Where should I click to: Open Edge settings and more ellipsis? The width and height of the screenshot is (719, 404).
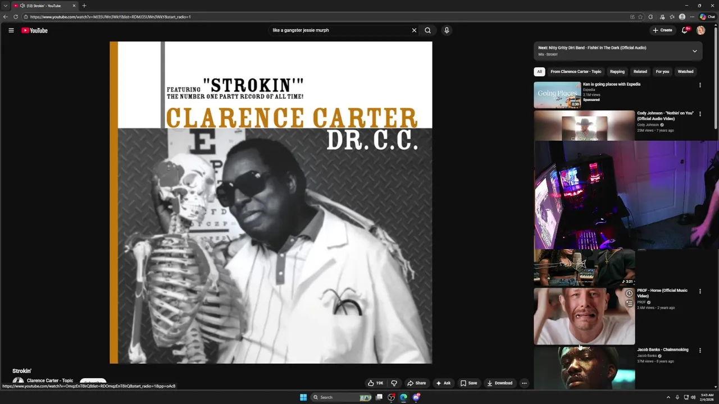[692, 17]
